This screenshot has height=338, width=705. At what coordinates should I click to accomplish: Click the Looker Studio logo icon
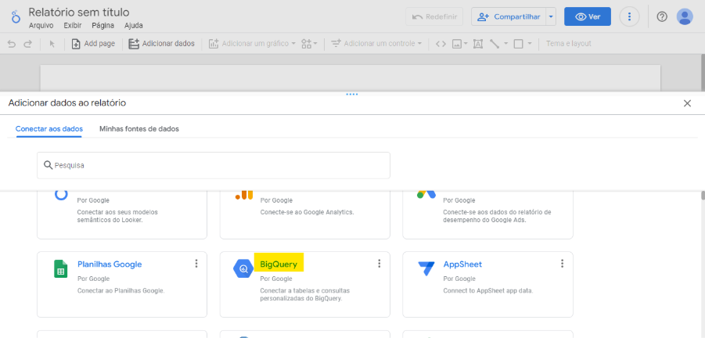pyautogui.click(x=16, y=16)
